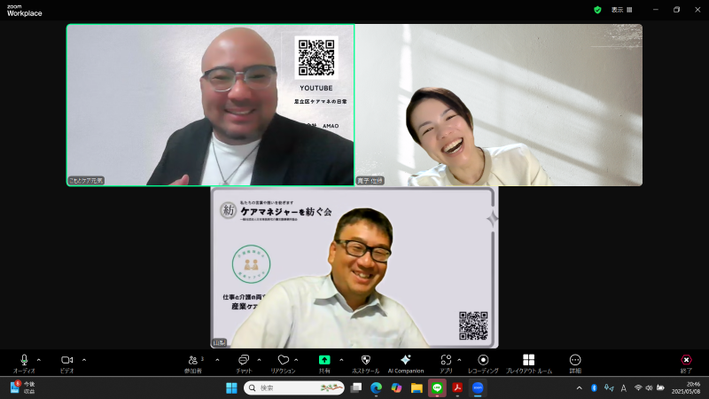Click the red 終了 end meeting button
The height and width of the screenshot is (399, 709).
686,360
